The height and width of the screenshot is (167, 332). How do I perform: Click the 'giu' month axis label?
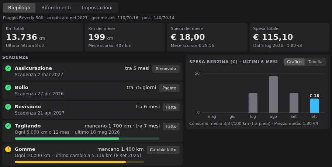[232, 116]
